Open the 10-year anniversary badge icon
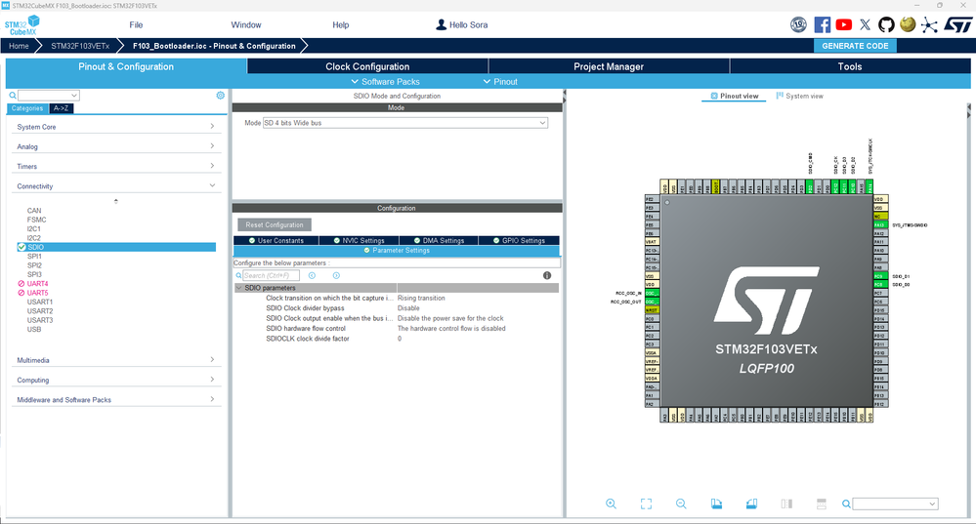Viewport: 976px width, 524px height. 798,24
